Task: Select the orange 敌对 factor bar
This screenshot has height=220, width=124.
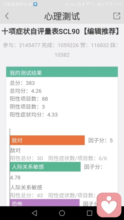Action: tap(47, 140)
